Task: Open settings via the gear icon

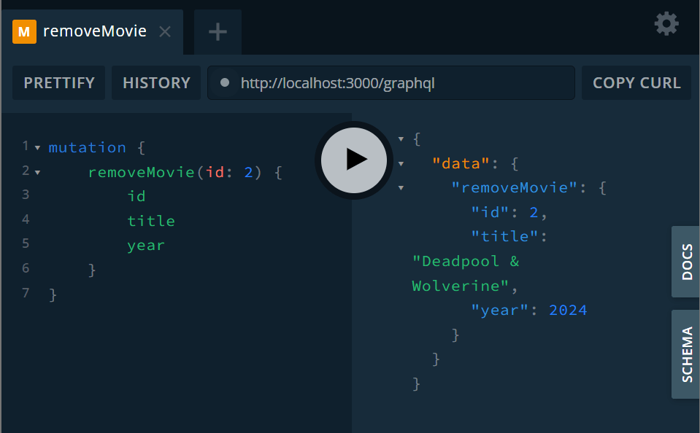Action: coord(666,23)
